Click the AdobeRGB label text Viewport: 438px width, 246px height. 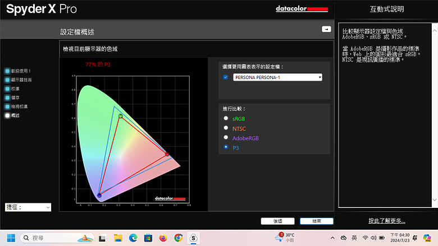(245, 138)
